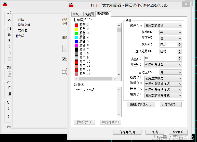This screenshot has height=142, width=197.
Task: Switch to the 表视图 tab
Action: coord(89,14)
